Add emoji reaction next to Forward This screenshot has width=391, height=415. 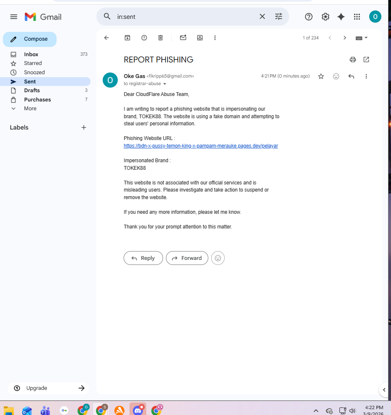(218, 258)
